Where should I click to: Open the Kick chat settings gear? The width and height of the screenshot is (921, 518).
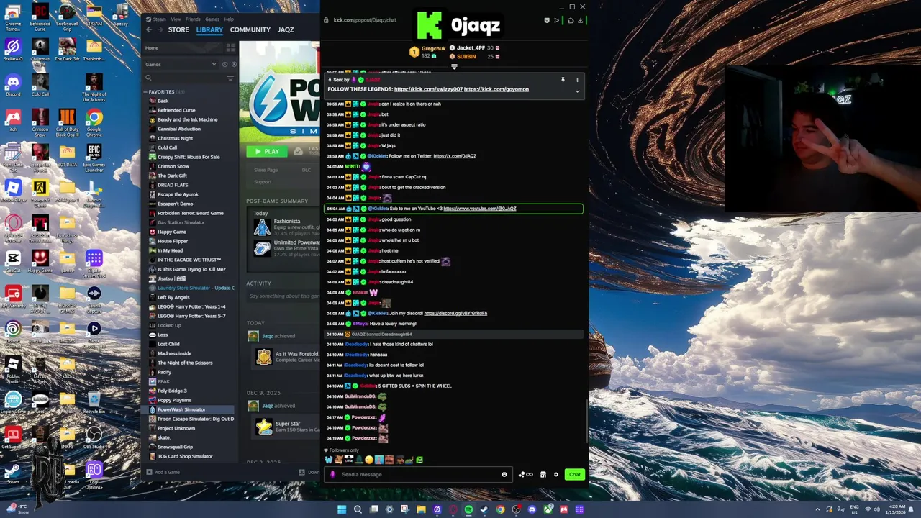click(556, 474)
